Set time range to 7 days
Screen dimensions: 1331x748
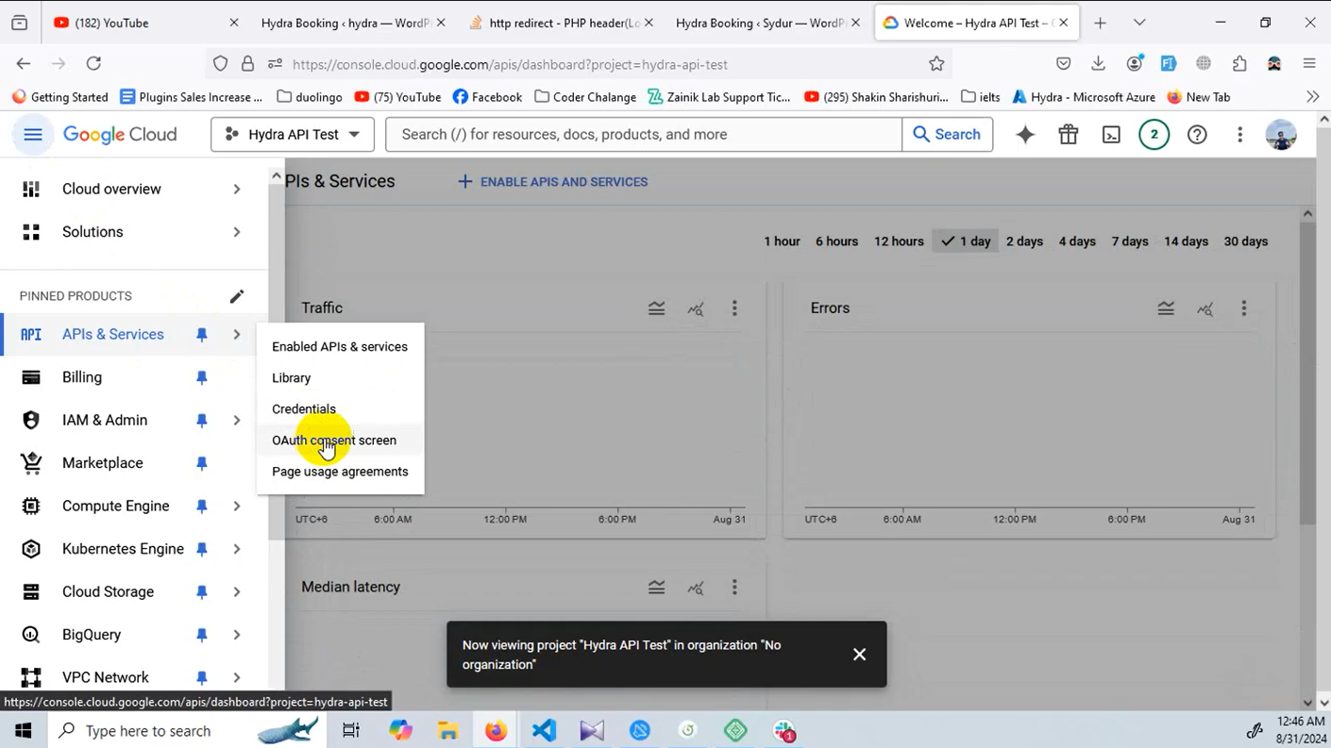coord(1129,241)
